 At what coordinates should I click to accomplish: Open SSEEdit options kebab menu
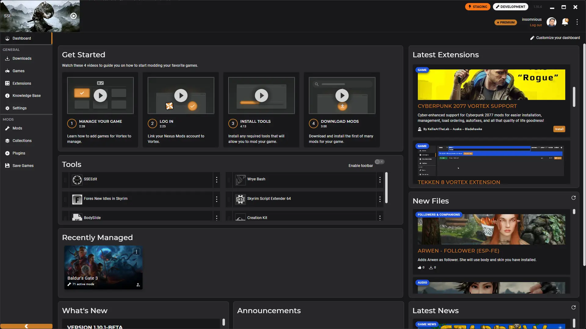tap(217, 180)
